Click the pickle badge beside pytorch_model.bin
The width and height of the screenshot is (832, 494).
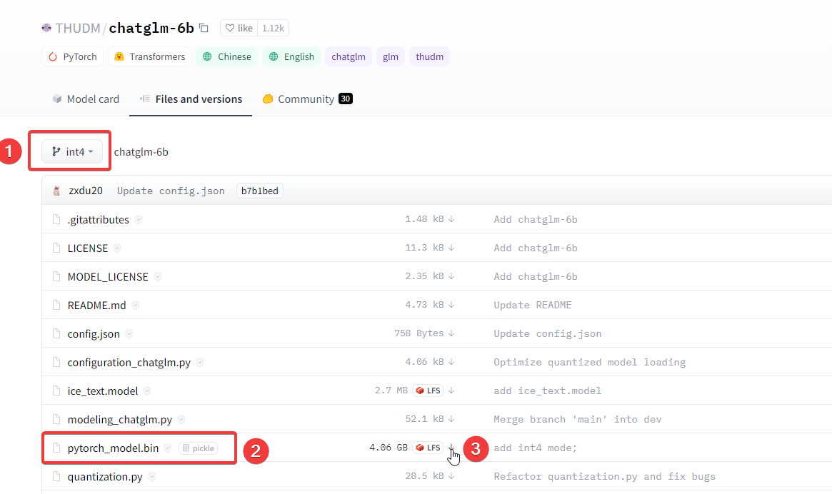click(199, 448)
